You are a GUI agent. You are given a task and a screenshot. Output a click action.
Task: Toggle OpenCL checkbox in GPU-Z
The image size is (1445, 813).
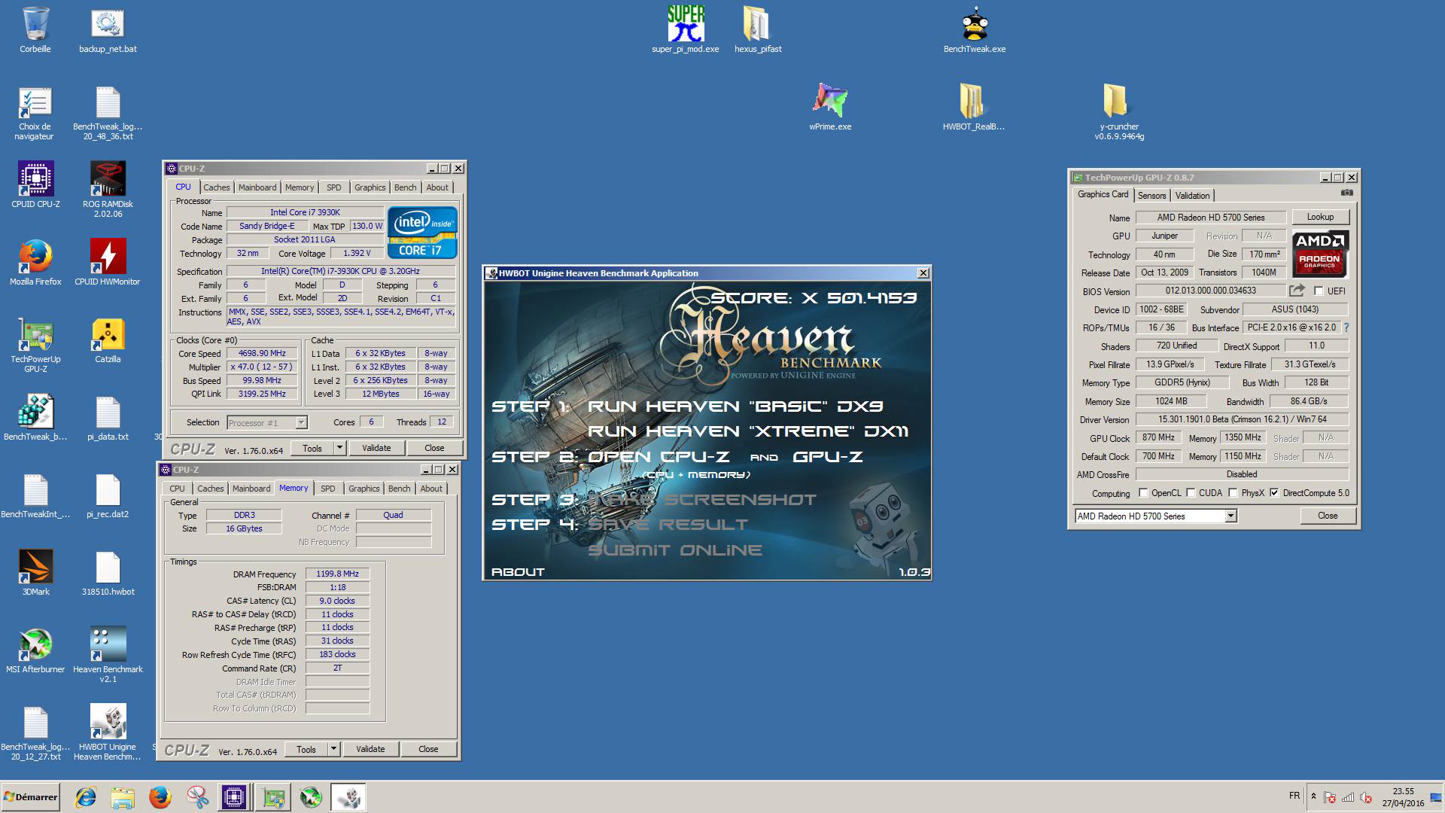1143,493
